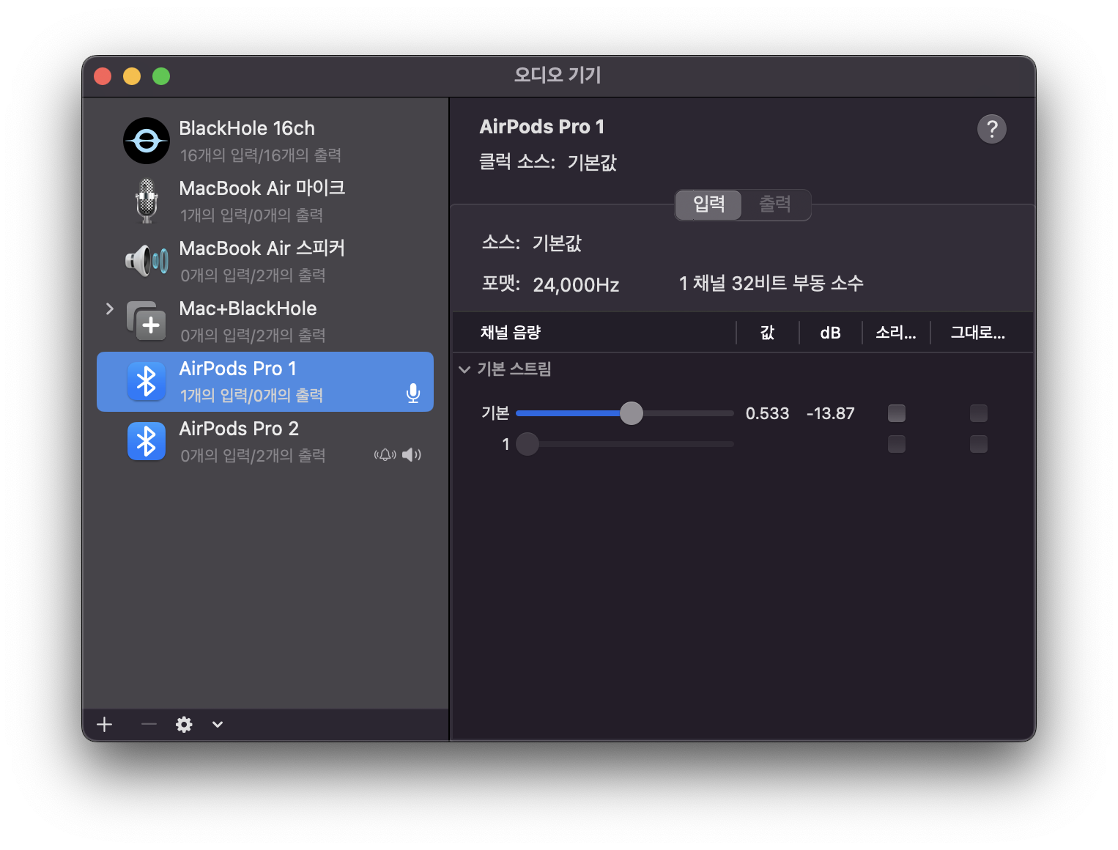The image size is (1118, 850).
Task: Switch to the 출력 tab
Action: pyautogui.click(x=775, y=204)
